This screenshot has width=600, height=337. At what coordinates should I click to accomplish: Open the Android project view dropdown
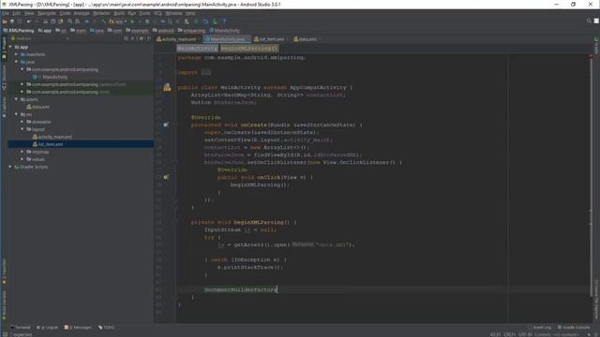pyautogui.click(x=40, y=38)
